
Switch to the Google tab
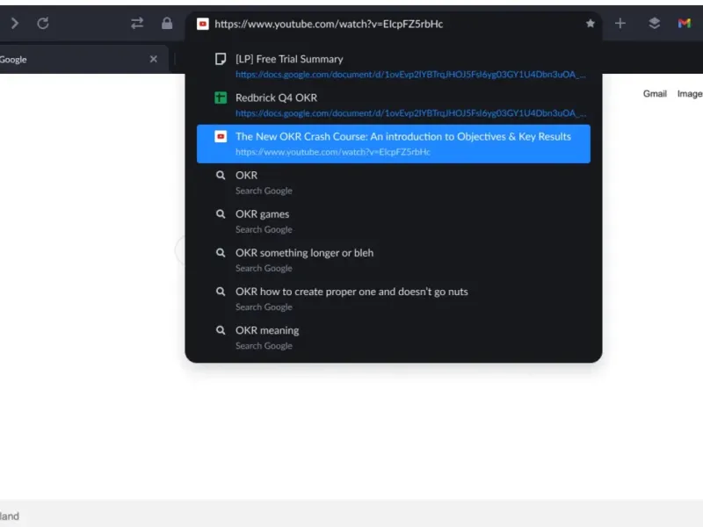point(53,59)
